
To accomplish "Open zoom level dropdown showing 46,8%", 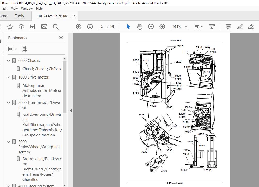I will 186,27.
